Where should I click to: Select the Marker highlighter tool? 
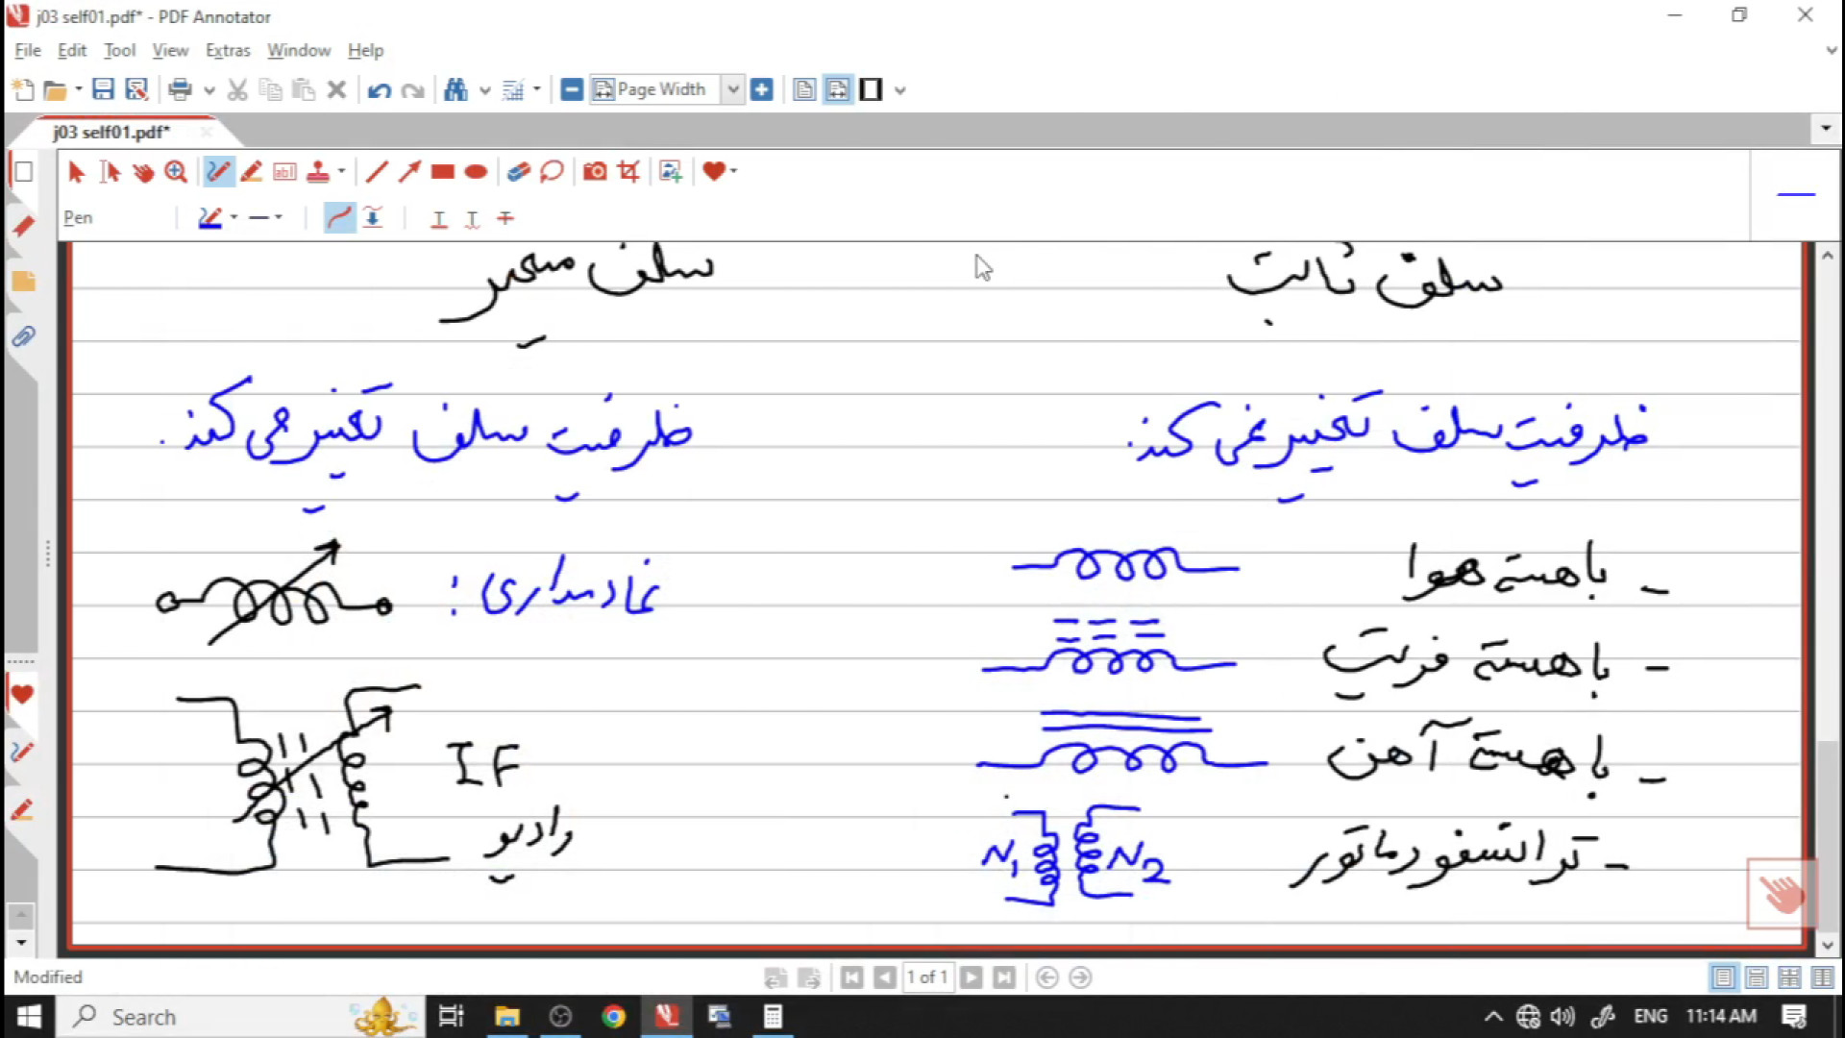point(252,172)
